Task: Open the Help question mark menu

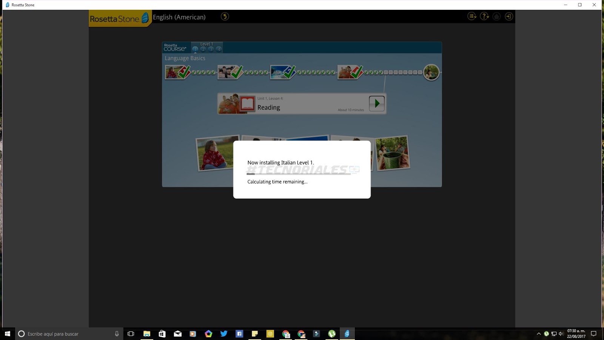Action: (484, 16)
